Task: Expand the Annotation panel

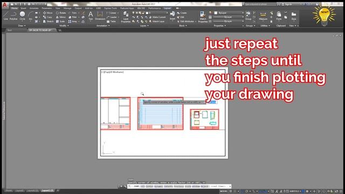Action: click(x=103, y=26)
